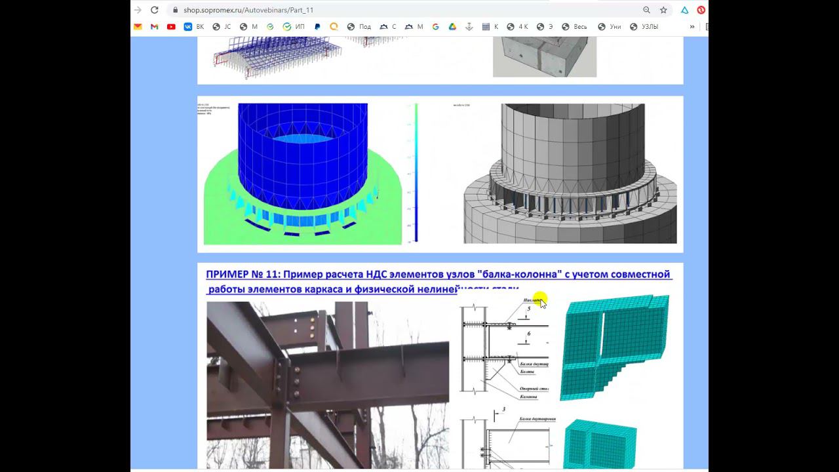Image resolution: width=839 pixels, height=472 pixels.
Task: Open the anchor bookmark
Action: click(x=469, y=27)
